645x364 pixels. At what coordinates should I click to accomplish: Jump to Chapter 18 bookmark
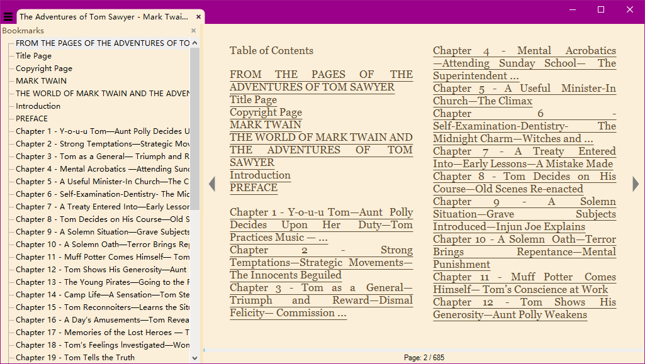pyautogui.click(x=103, y=345)
